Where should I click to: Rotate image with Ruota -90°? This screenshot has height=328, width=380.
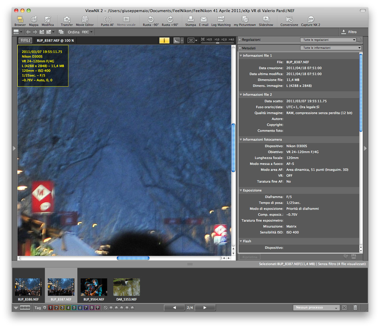151,21
